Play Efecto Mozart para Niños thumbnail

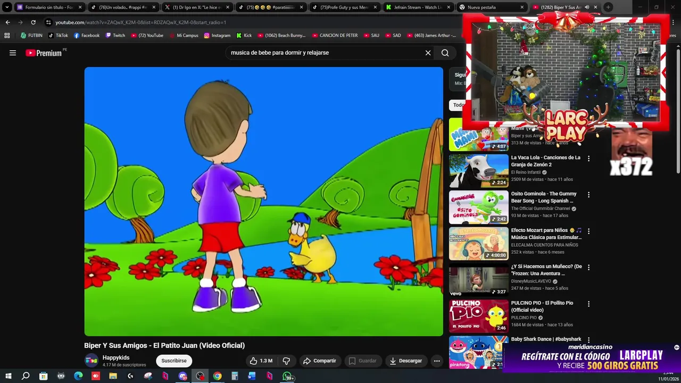(479, 244)
